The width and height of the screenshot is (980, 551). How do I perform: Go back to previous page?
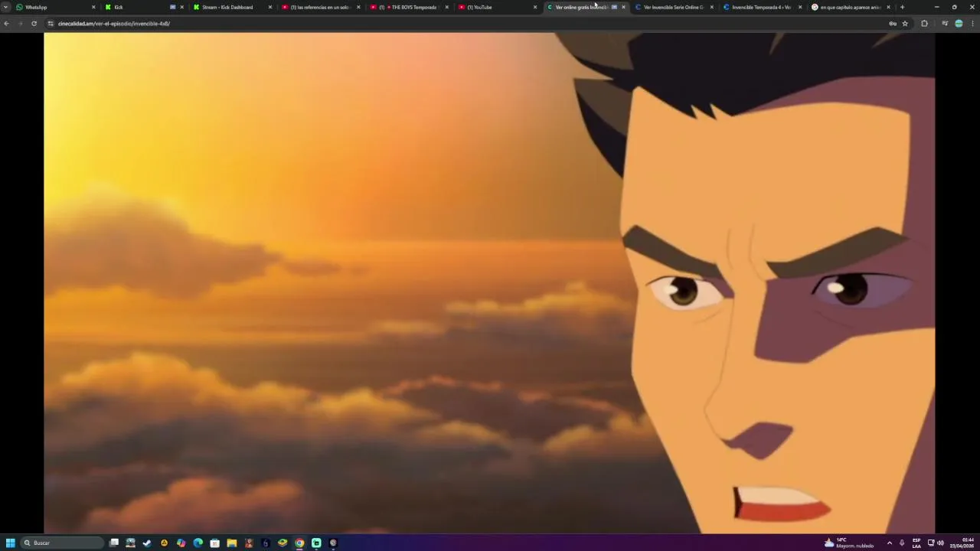pyautogui.click(x=6, y=24)
